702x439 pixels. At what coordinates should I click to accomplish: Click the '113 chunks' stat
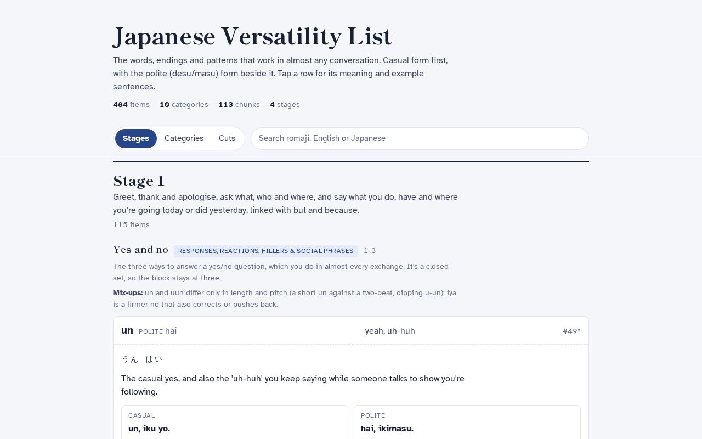(x=239, y=104)
